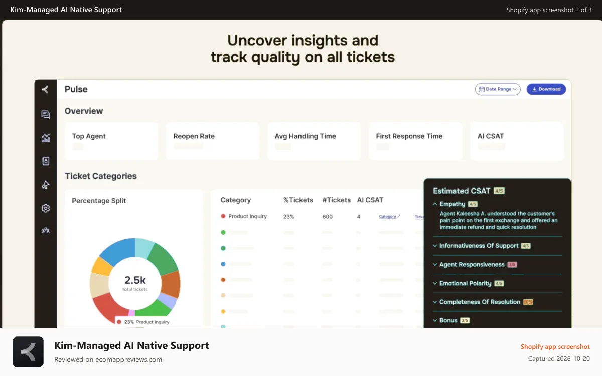This screenshot has width=602, height=376.
Task: Click the Agent Kaleesha A. empathy description
Action: (499, 220)
